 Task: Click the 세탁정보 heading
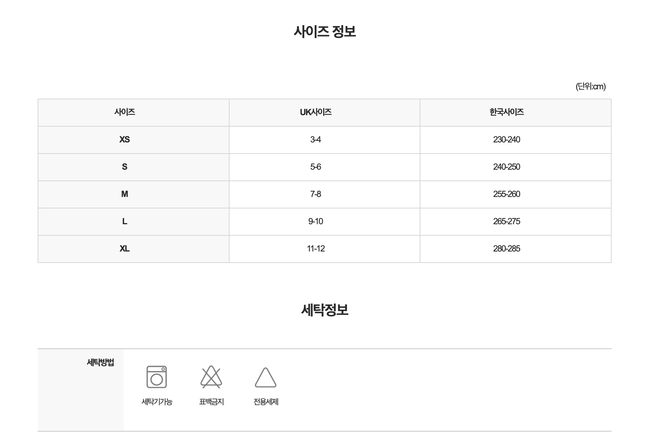(x=325, y=310)
